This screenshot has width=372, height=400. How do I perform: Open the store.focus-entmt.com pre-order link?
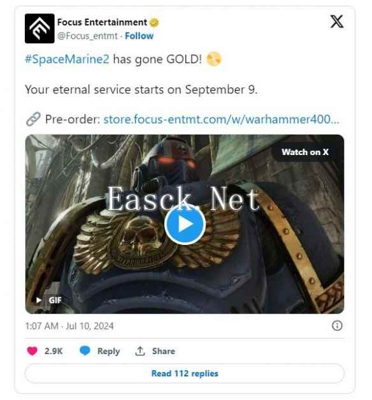(222, 119)
